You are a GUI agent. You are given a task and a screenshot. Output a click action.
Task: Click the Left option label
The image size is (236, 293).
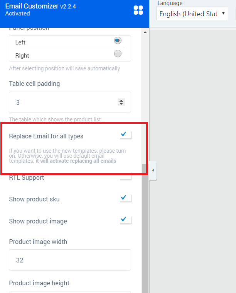20,43
